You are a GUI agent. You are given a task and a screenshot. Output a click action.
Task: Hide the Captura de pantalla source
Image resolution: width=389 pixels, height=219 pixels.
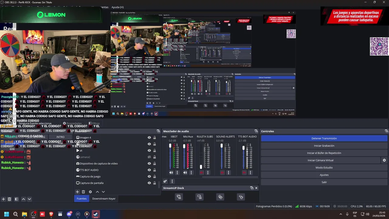[x=149, y=183]
